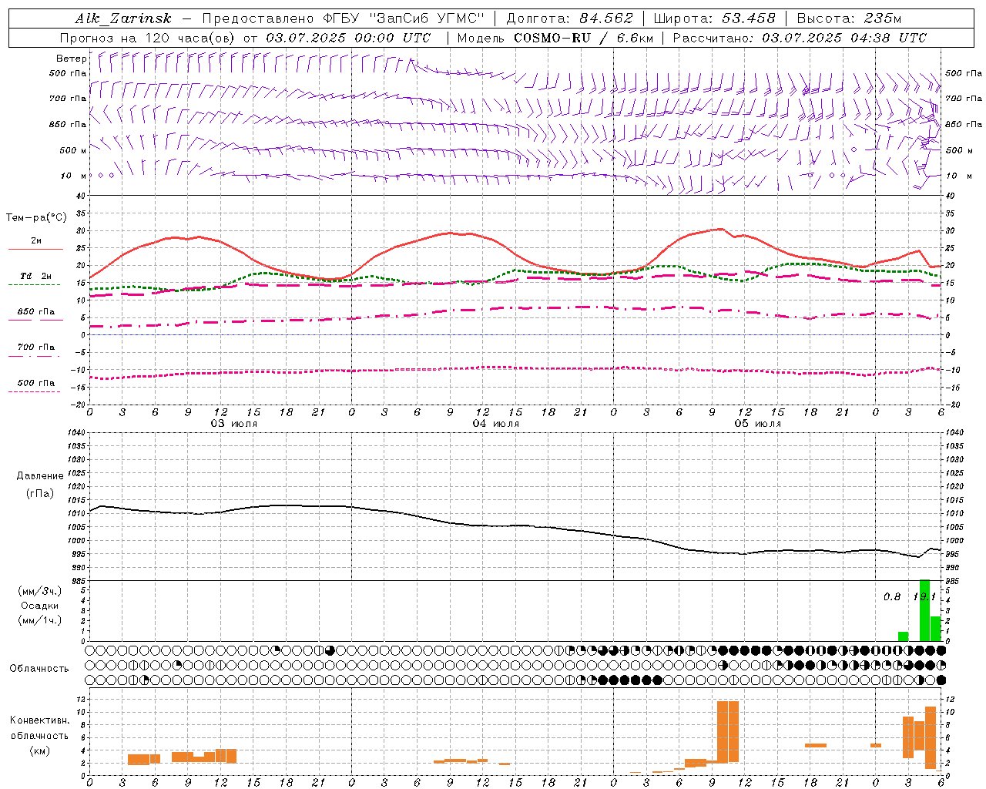The width and height of the screenshot is (986, 789).
Task: Click the Осадки precipitation label
Action: click(x=40, y=606)
